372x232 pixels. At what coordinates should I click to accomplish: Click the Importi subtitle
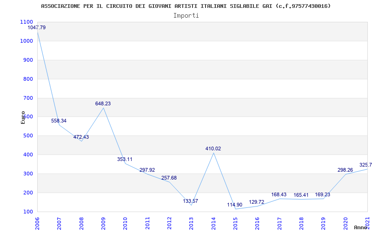coord(186,16)
